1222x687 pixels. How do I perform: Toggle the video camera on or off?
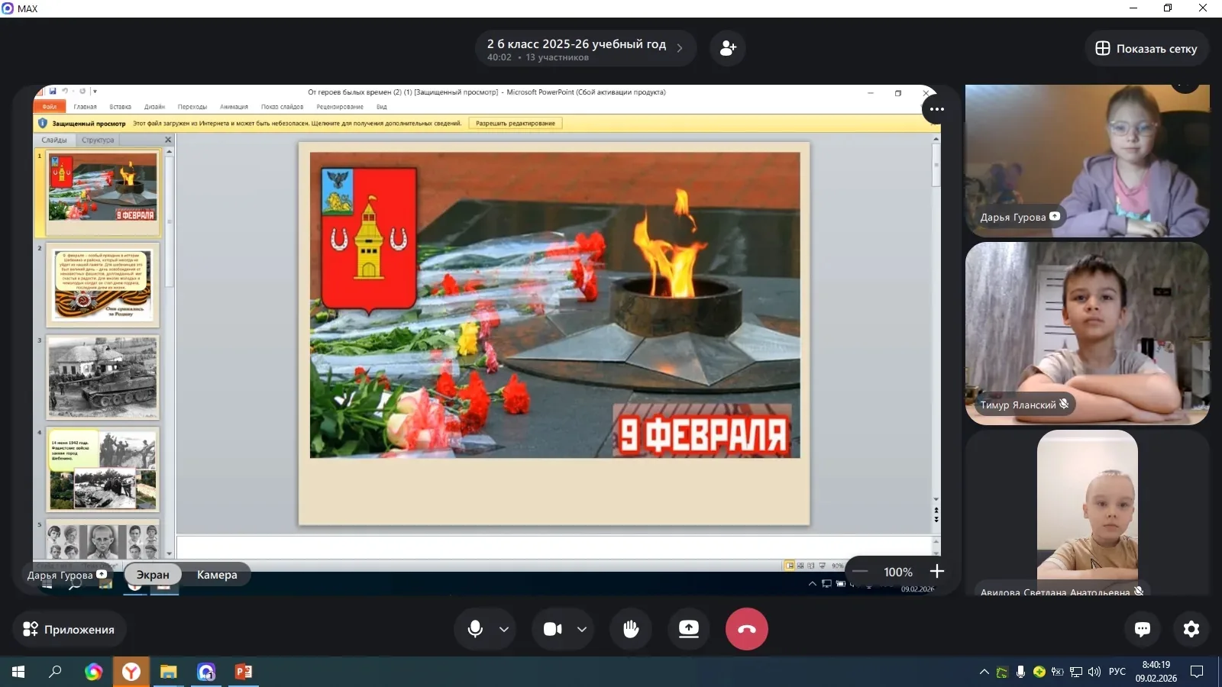[552, 629]
